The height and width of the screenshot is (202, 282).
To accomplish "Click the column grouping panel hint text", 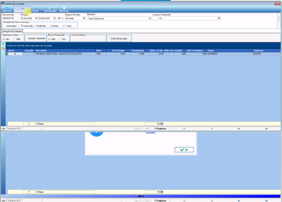I will (29, 46).
